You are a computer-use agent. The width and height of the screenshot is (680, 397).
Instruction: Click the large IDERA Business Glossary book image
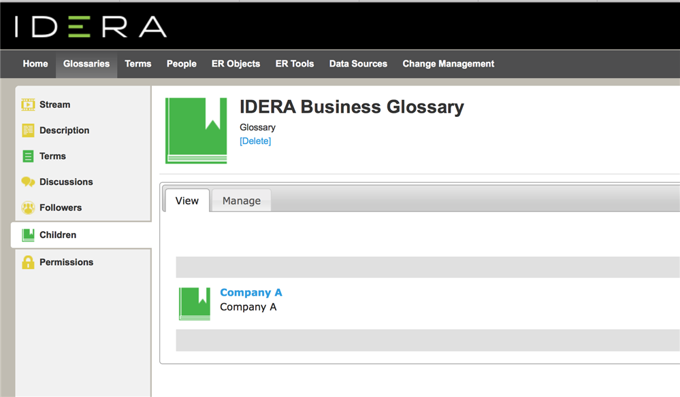pos(196,131)
